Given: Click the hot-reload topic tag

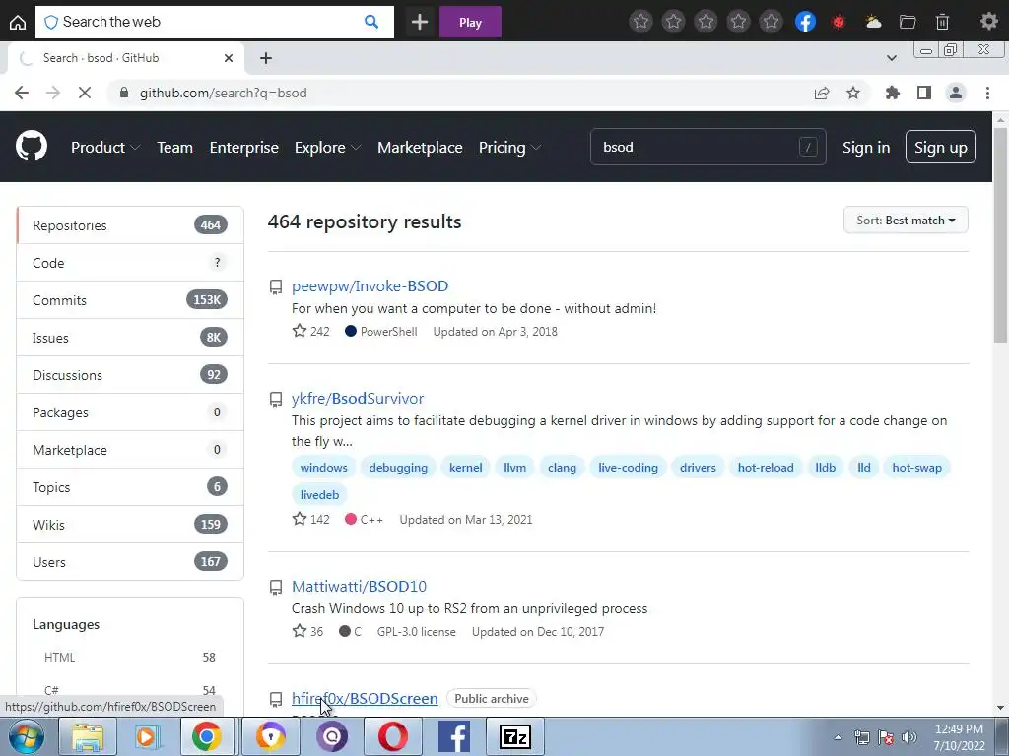Looking at the screenshot, I should (766, 468).
